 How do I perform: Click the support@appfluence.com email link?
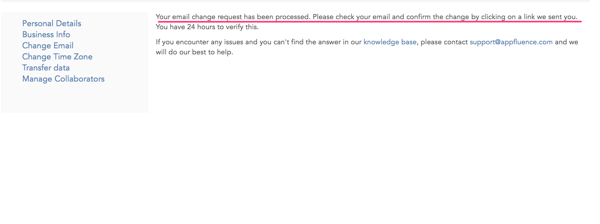pyautogui.click(x=511, y=42)
